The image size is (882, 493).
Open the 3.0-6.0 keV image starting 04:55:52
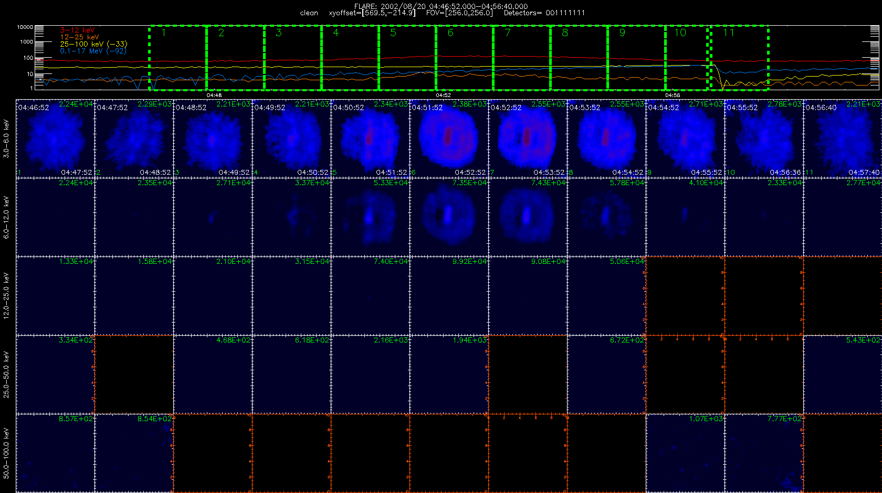click(764, 138)
